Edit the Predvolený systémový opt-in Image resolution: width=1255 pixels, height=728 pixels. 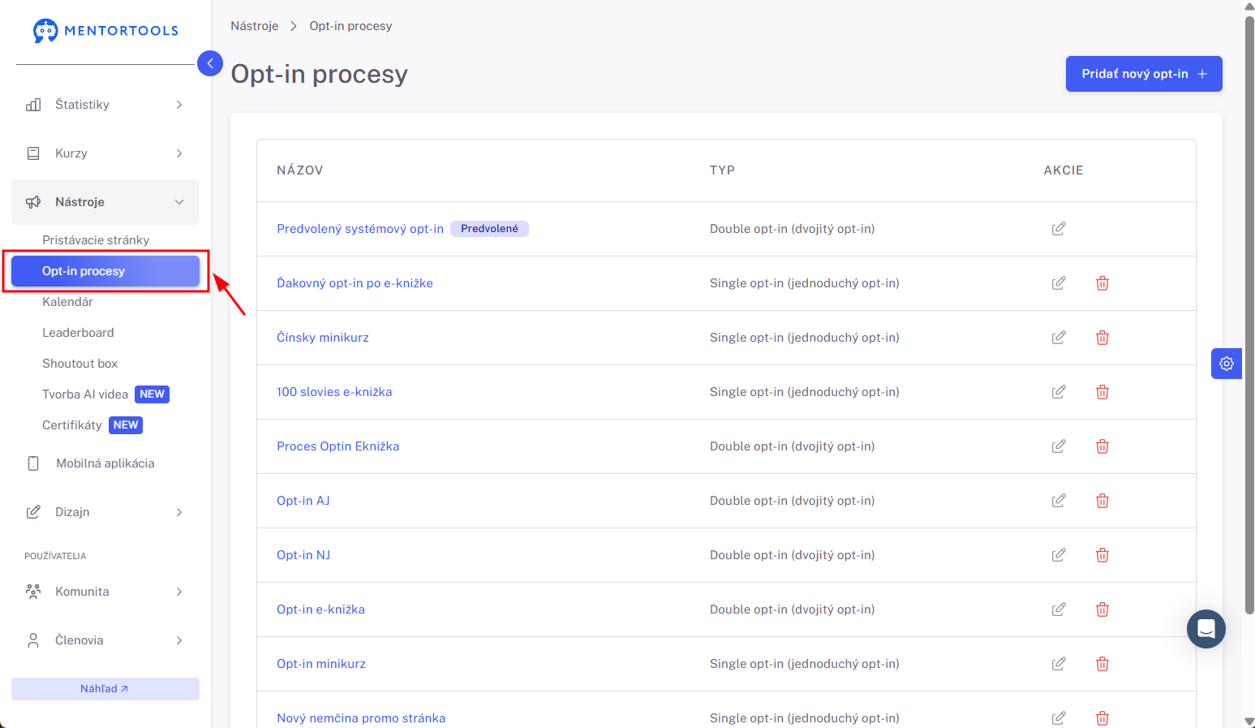tap(1059, 229)
